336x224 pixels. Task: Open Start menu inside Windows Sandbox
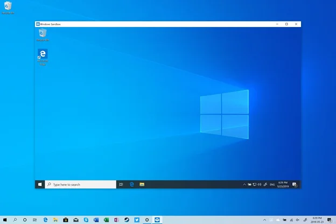(x=40, y=184)
